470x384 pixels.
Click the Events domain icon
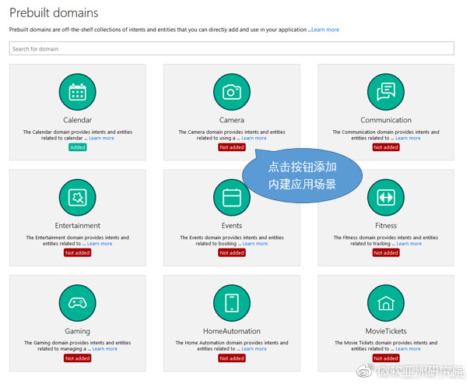tap(231, 197)
